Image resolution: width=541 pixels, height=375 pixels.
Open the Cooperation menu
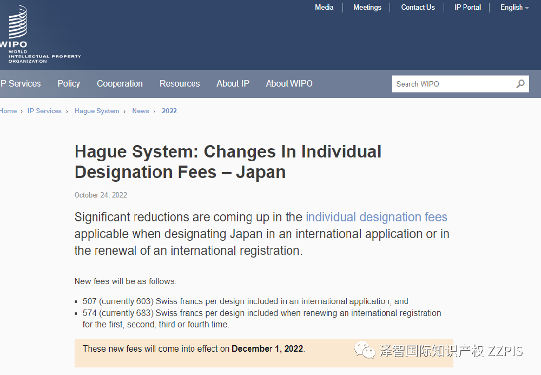tap(120, 83)
